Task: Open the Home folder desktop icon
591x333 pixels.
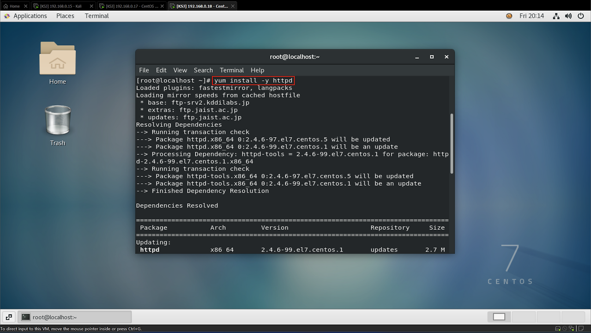Action: 57,63
